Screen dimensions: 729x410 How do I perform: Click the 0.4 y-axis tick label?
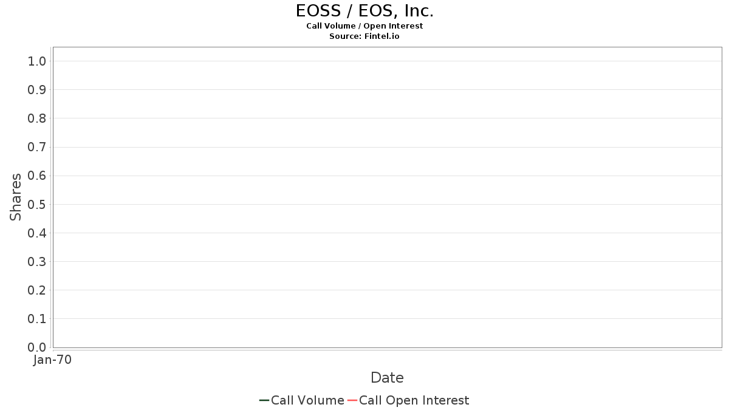[37, 233]
